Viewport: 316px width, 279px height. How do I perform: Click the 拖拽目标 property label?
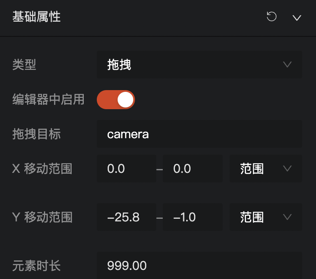36,134
